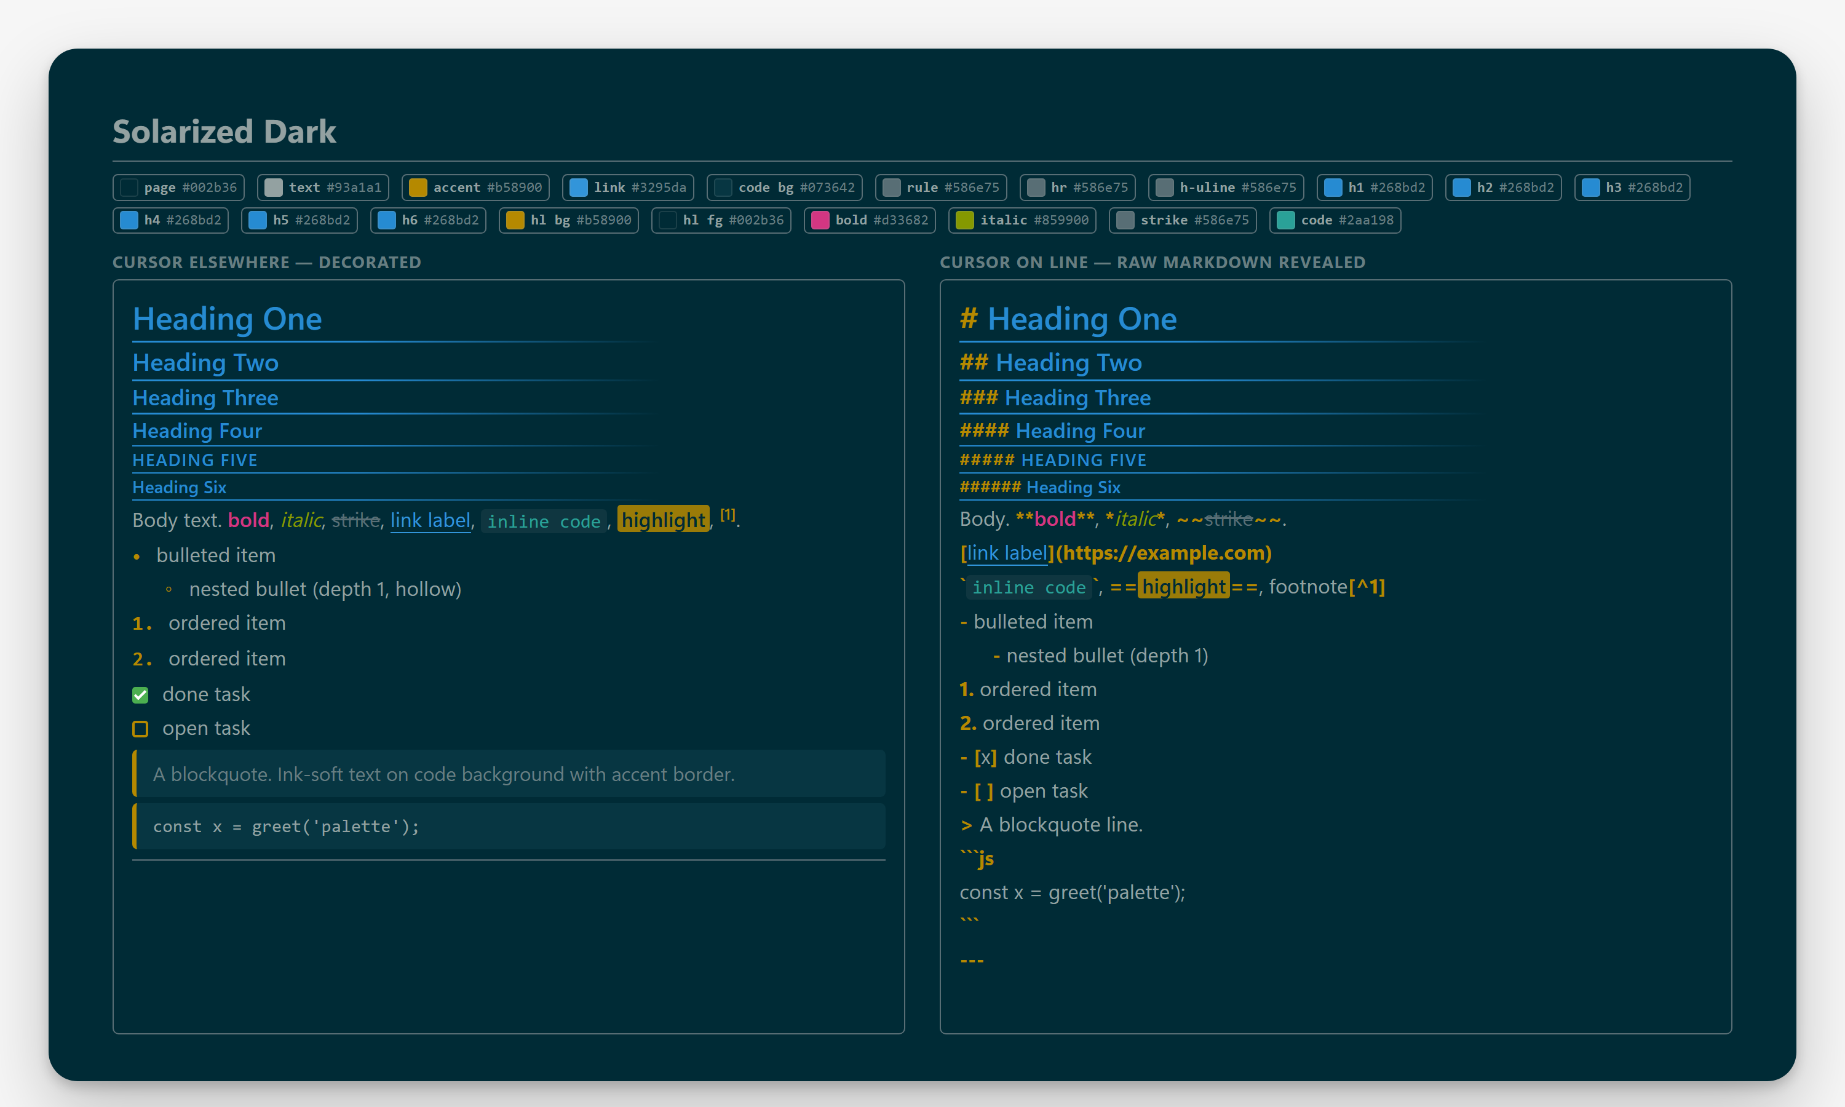
Task: Click the blockquote text in decorated pane
Action: click(444, 774)
